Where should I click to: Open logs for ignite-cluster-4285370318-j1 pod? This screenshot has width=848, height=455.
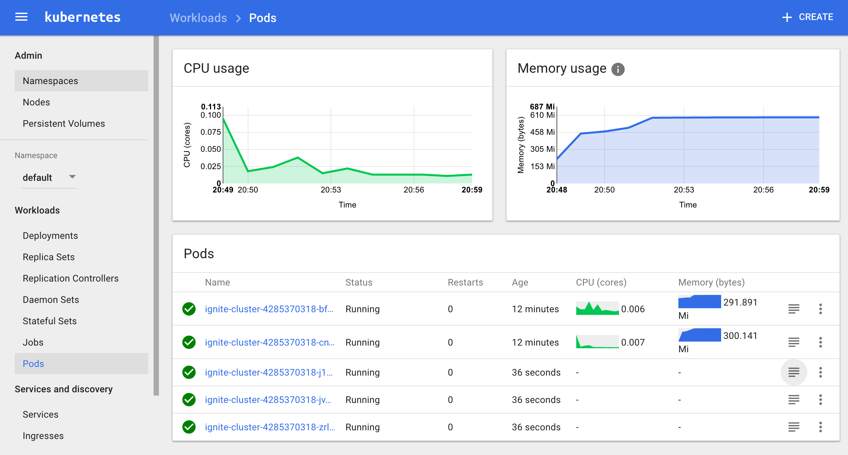pyautogui.click(x=794, y=372)
